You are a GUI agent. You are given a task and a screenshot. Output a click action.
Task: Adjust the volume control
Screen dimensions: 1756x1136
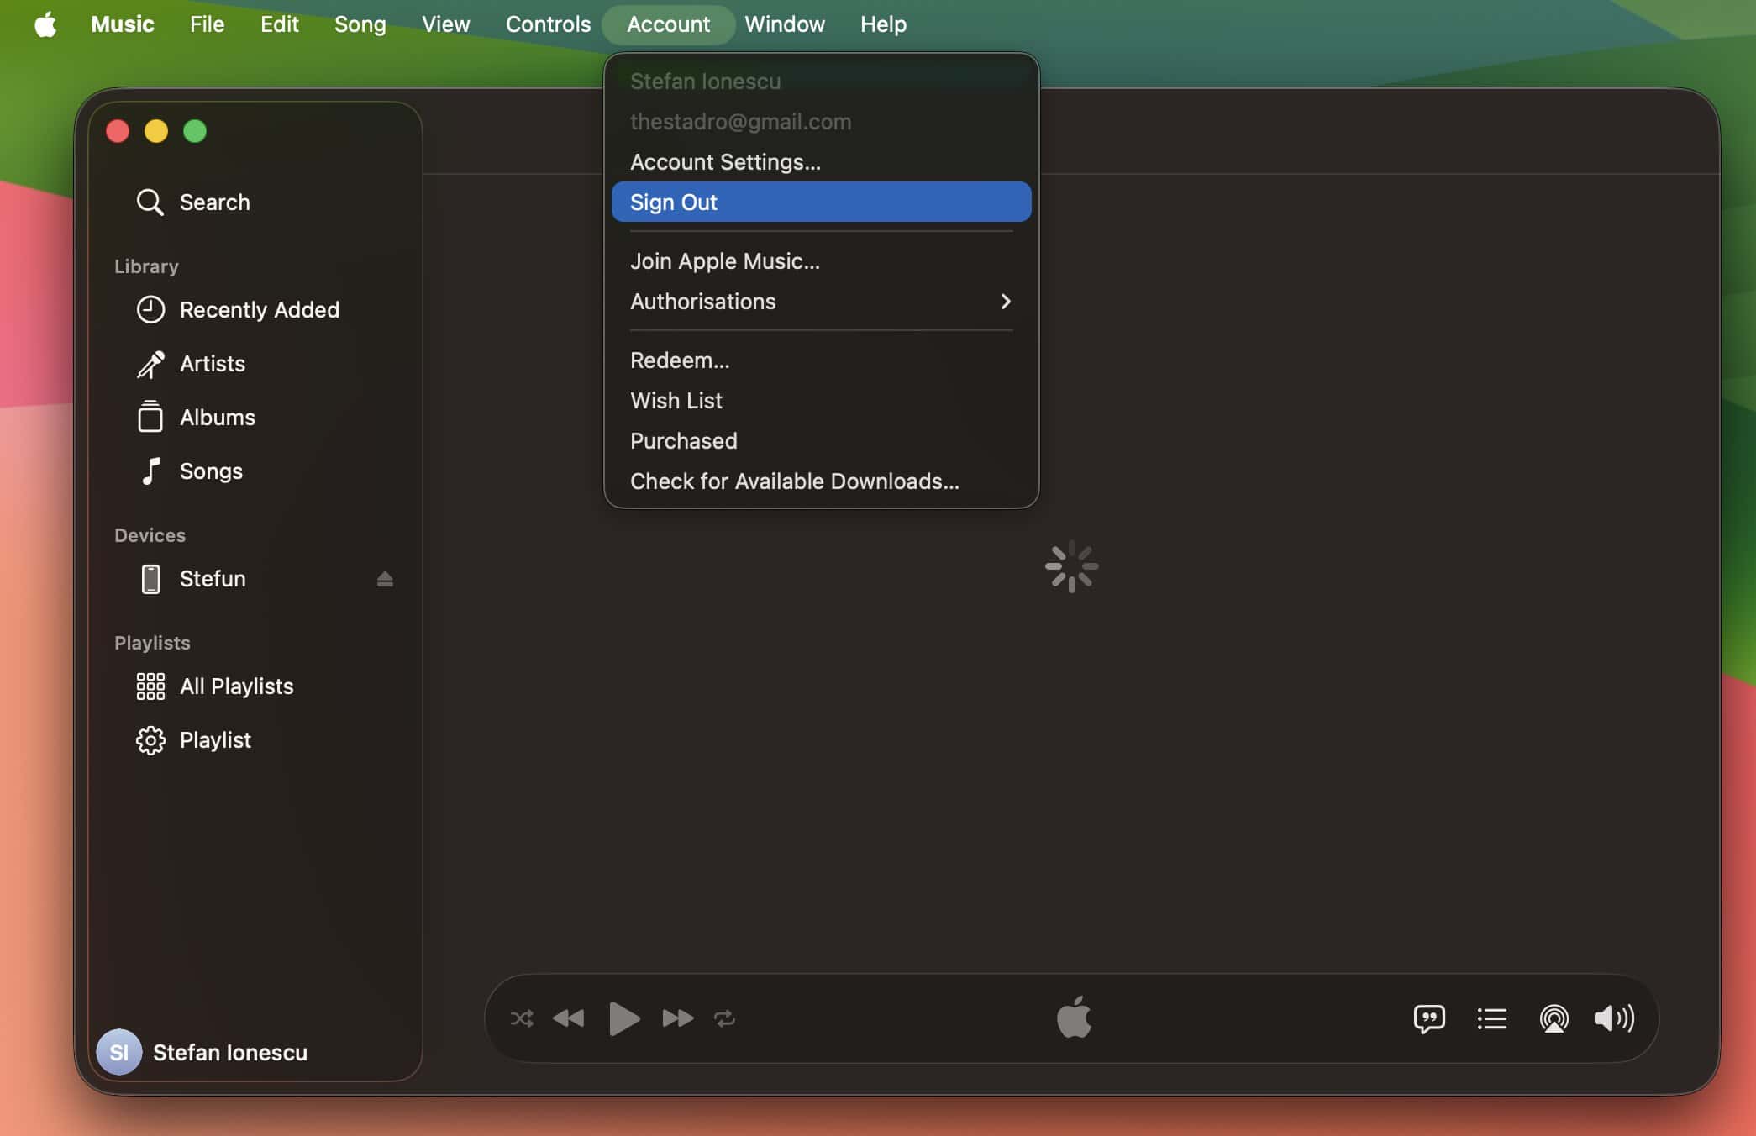pyautogui.click(x=1614, y=1018)
